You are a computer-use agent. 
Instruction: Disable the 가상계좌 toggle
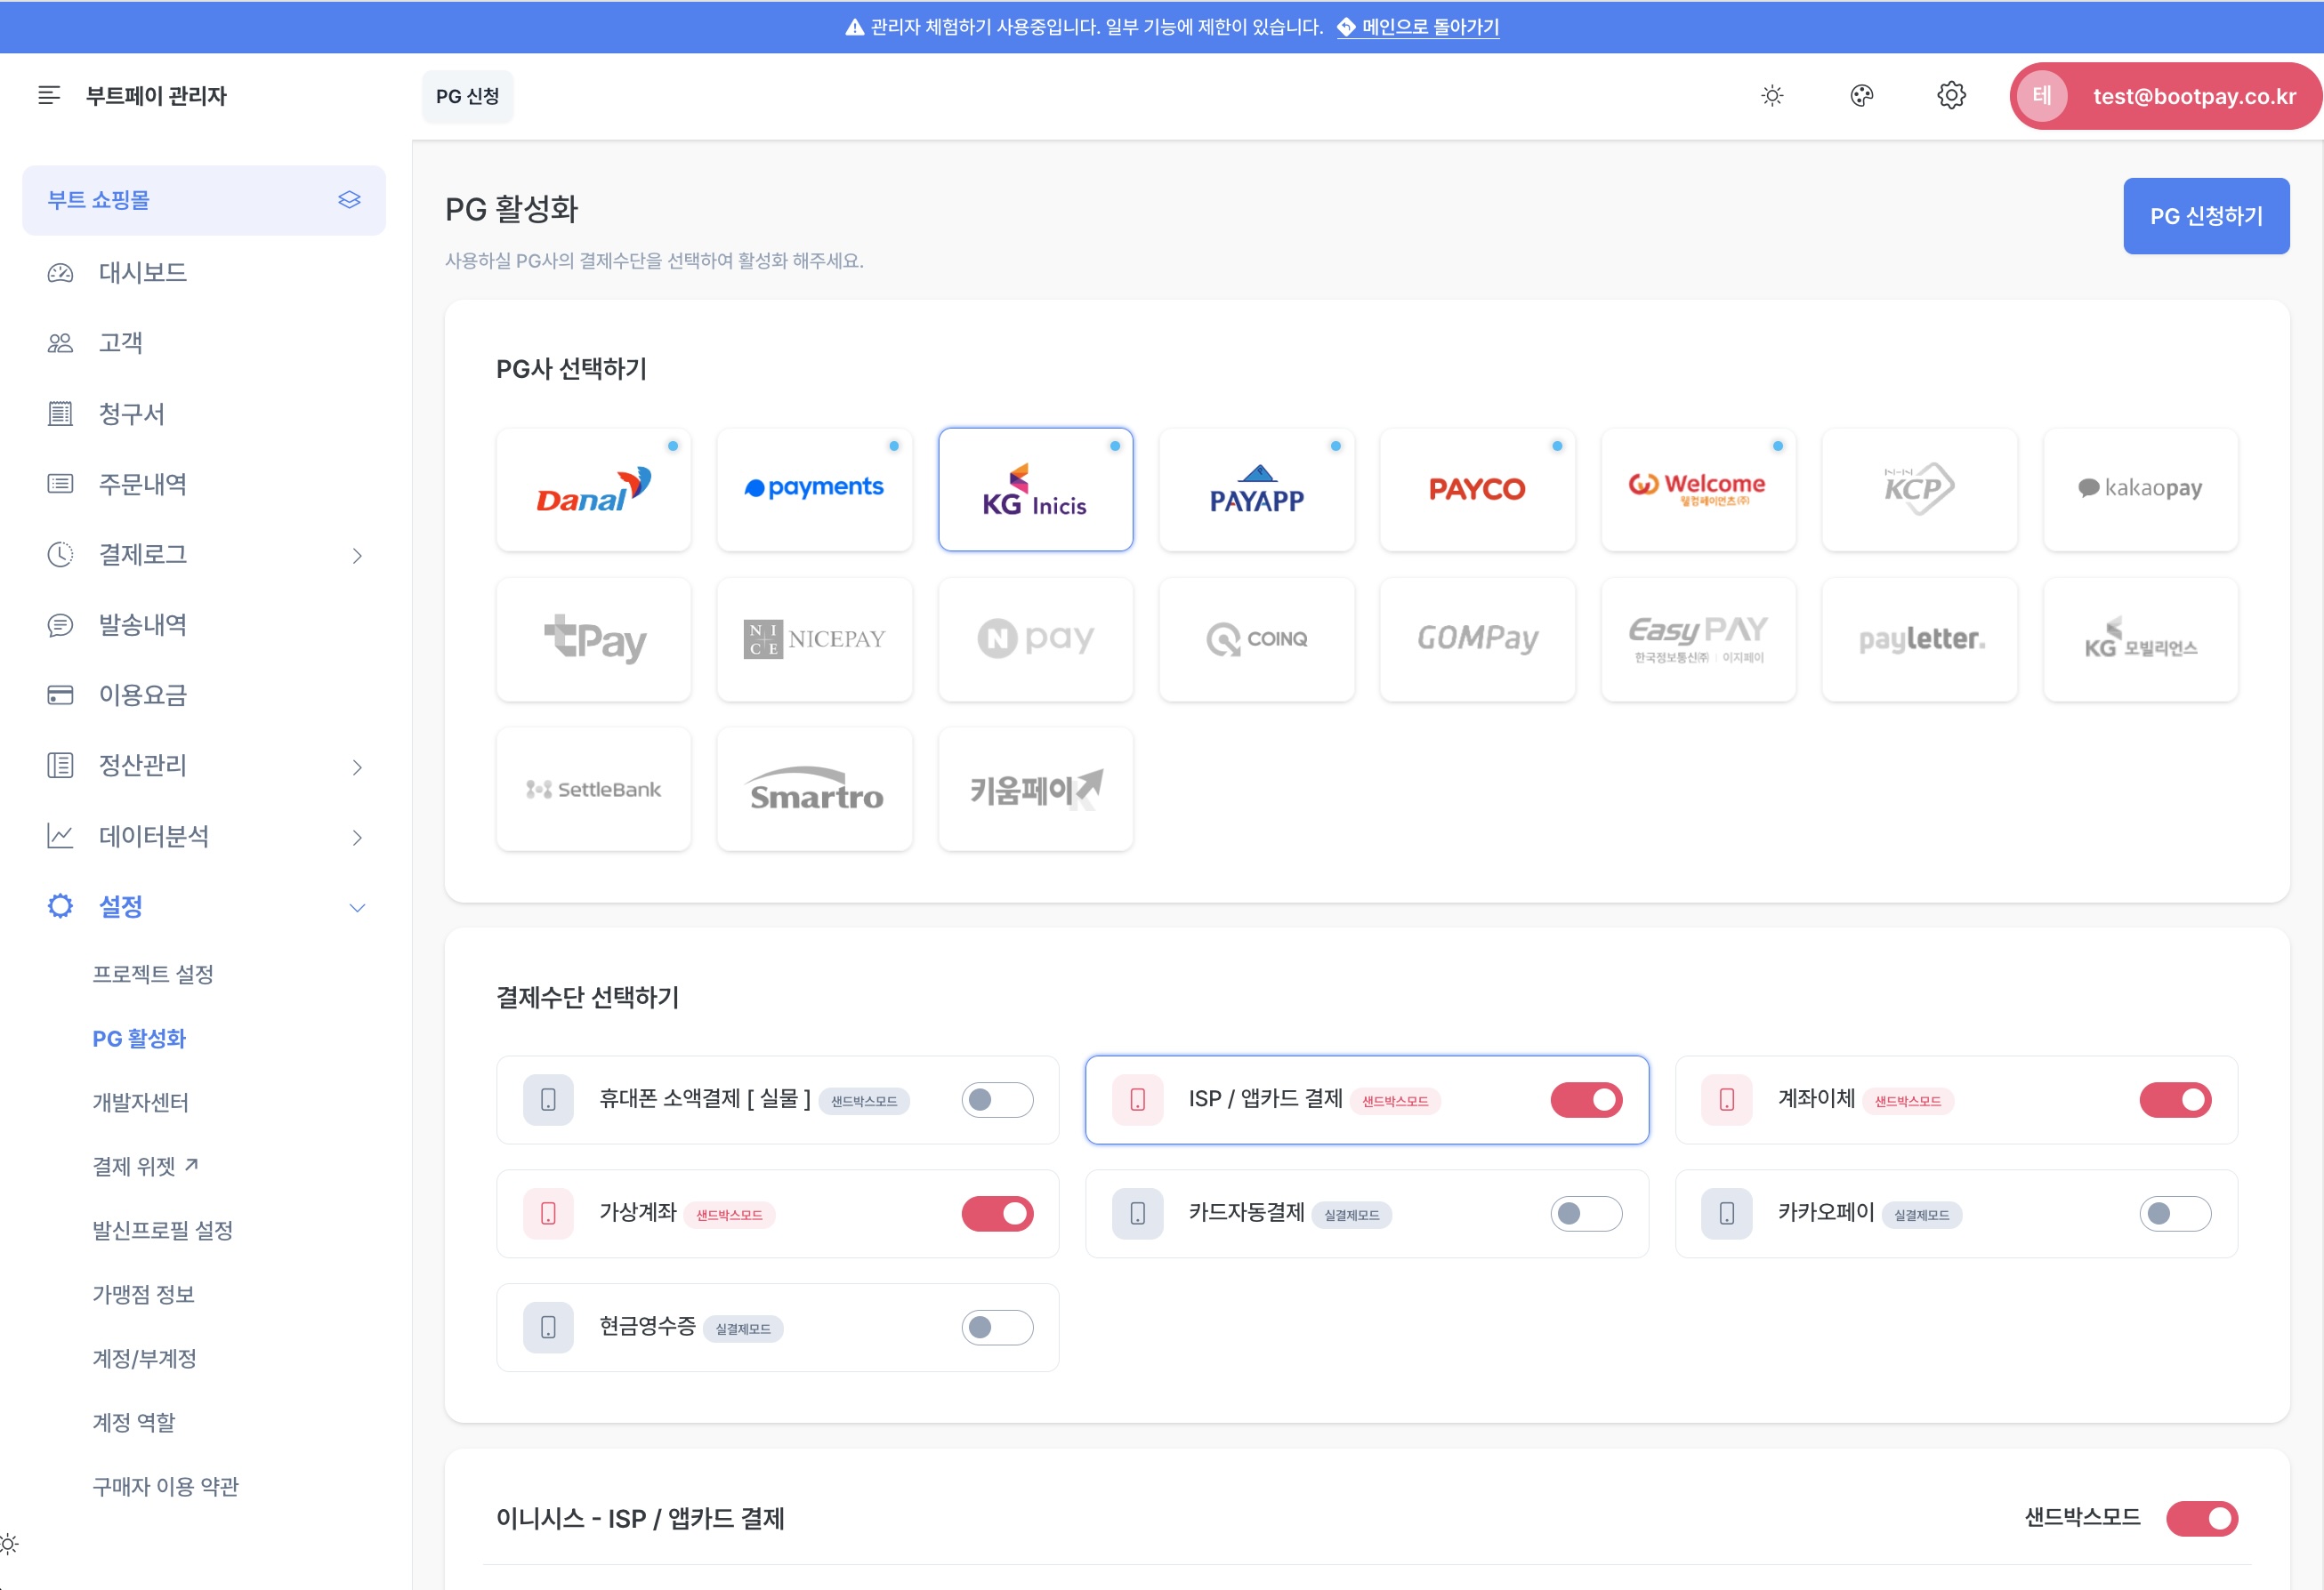point(996,1213)
